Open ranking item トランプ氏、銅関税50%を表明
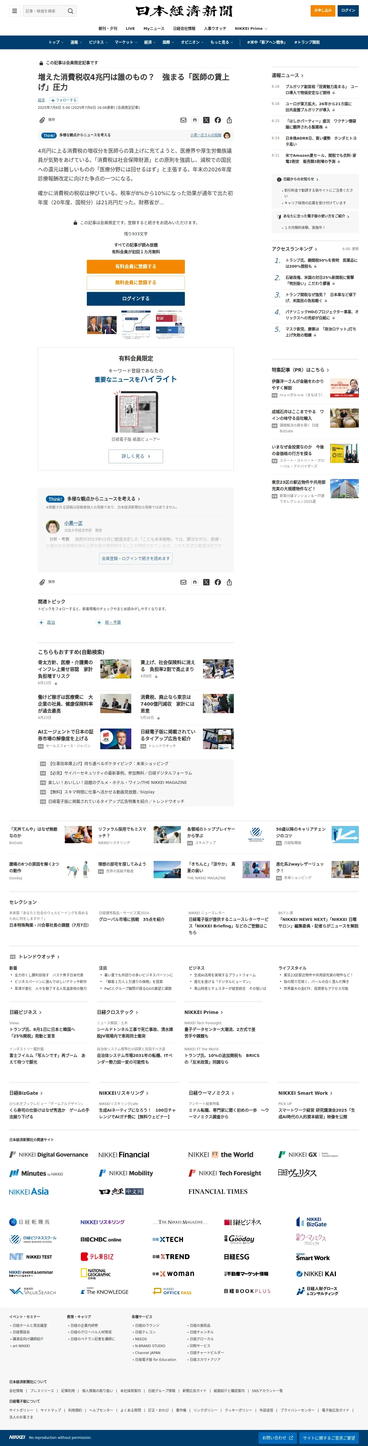Image resolution: width=368 pixels, height=1446 pixels. (321, 263)
